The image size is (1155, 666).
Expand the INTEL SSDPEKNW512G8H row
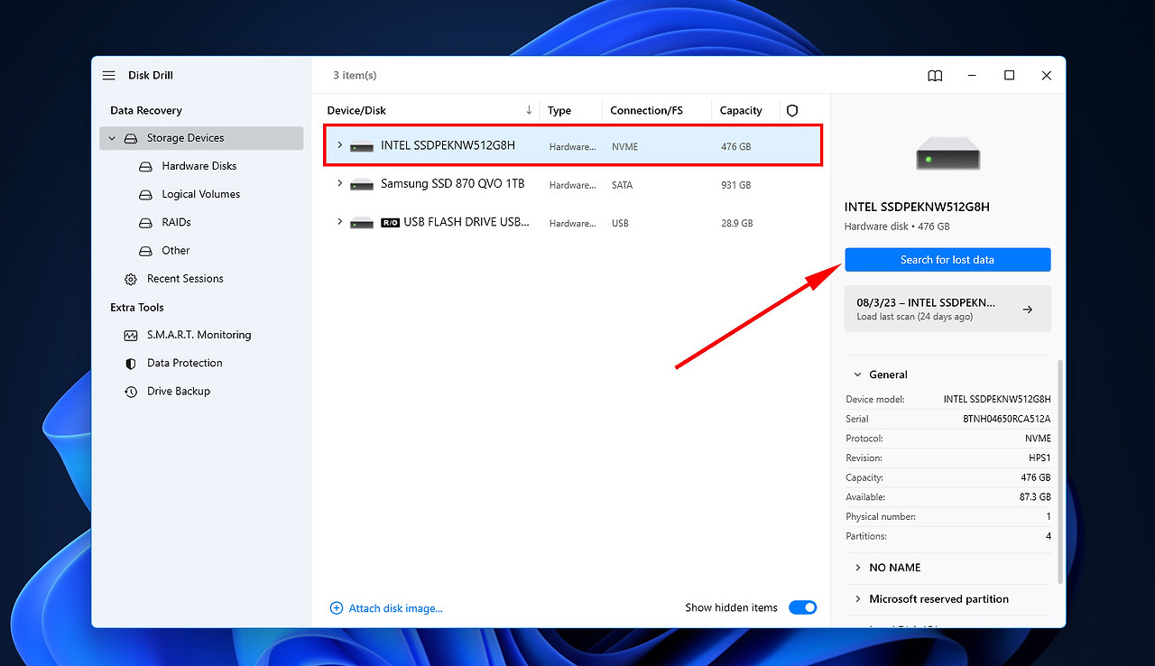point(340,145)
